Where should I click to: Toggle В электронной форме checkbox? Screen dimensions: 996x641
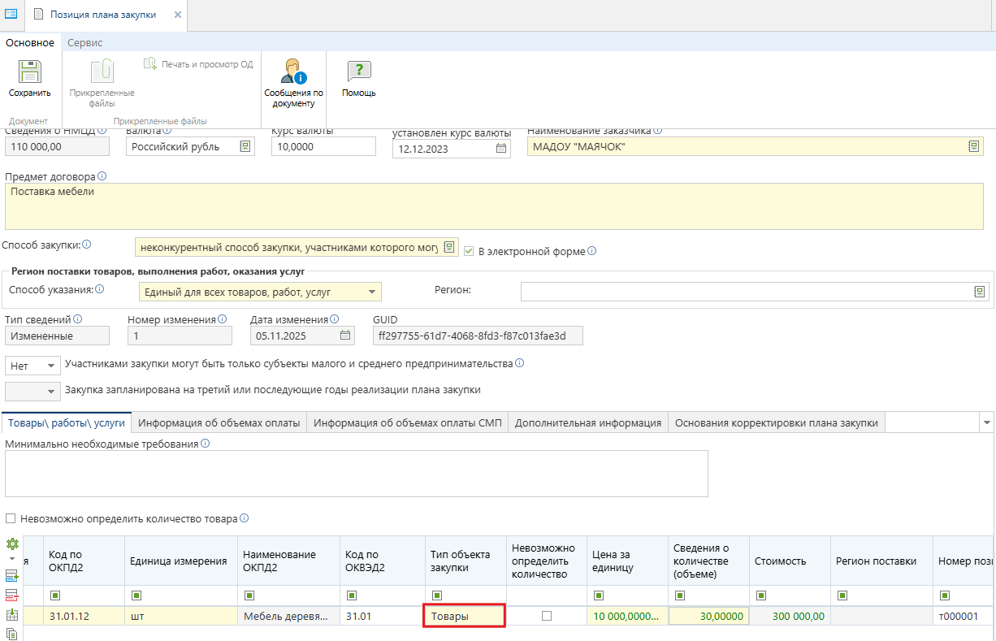tap(469, 251)
